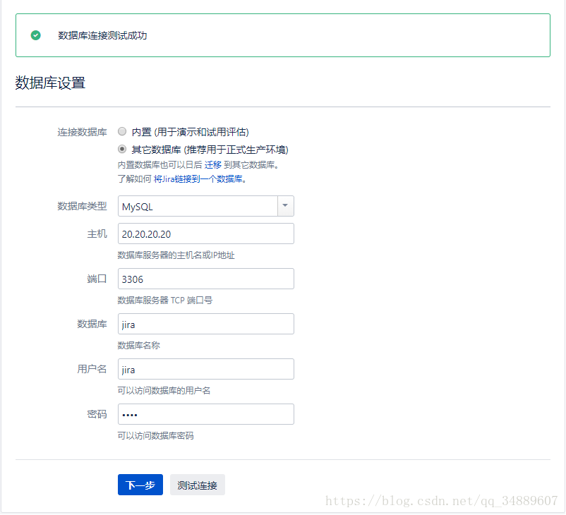The width and height of the screenshot is (566, 515).
Task: Select the built-in database radio button
Action: point(122,132)
